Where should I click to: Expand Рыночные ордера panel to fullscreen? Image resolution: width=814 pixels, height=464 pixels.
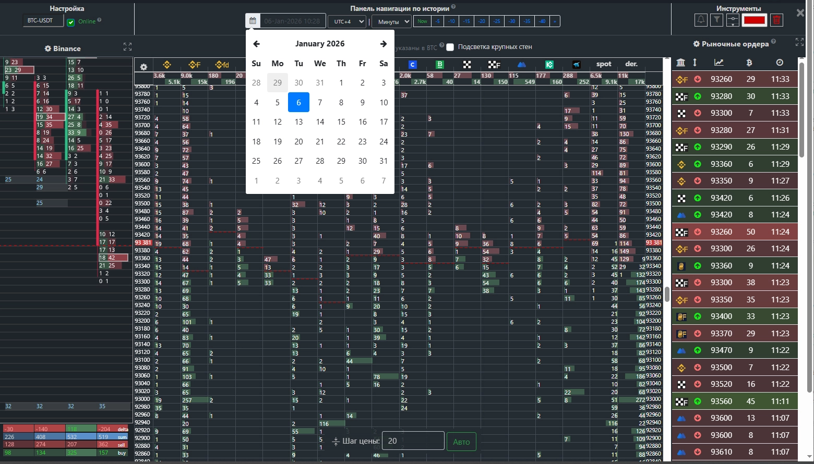[x=799, y=42]
